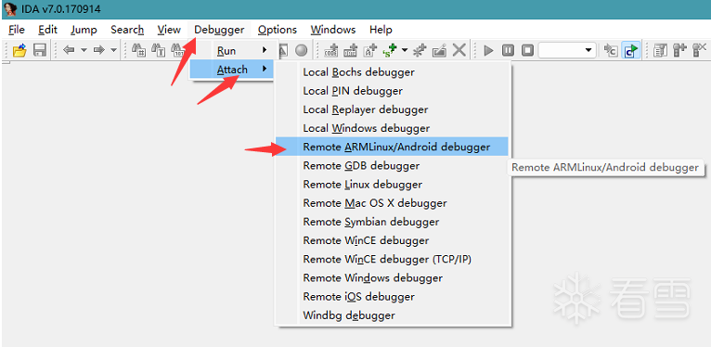The width and height of the screenshot is (711, 347).
Task: Terminate process with the stop icon
Action: pos(527,50)
